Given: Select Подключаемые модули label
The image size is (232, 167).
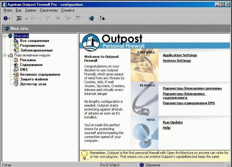Looking at the screenshot, I should [x=32, y=55].
